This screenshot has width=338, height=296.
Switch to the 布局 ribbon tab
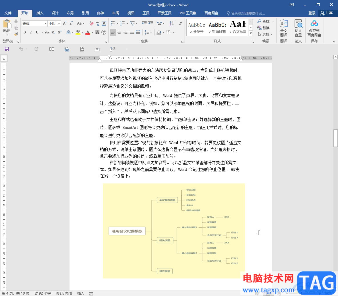point(70,13)
